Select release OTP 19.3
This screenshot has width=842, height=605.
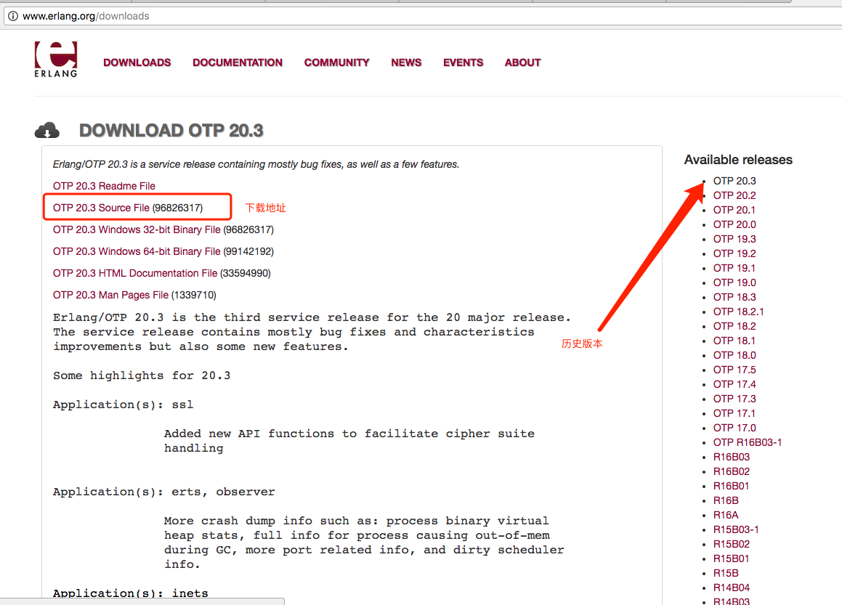pos(734,239)
